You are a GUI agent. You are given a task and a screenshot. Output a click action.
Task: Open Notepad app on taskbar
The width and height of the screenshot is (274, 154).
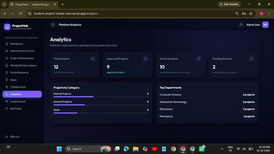tap(164, 149)
